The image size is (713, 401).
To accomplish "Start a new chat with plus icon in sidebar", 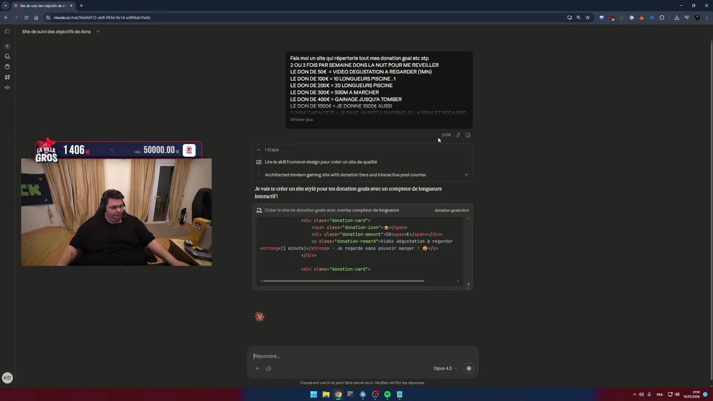I will (7, 46).
